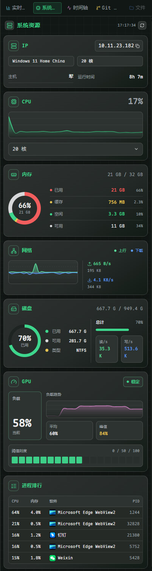Sort process list by CPU column
This screenshot has height=571, width=152.
coord(15,501)
